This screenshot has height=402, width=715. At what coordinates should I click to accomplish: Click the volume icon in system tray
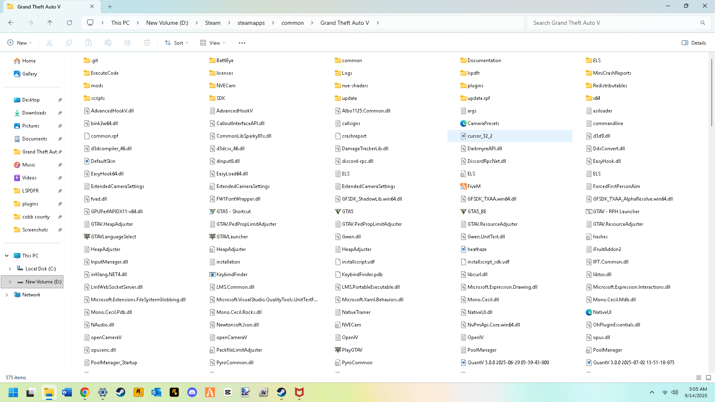tap(675, 392)
